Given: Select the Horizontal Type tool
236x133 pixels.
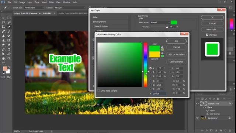Looking at the screenshot, I should click(x=9, y=50).
